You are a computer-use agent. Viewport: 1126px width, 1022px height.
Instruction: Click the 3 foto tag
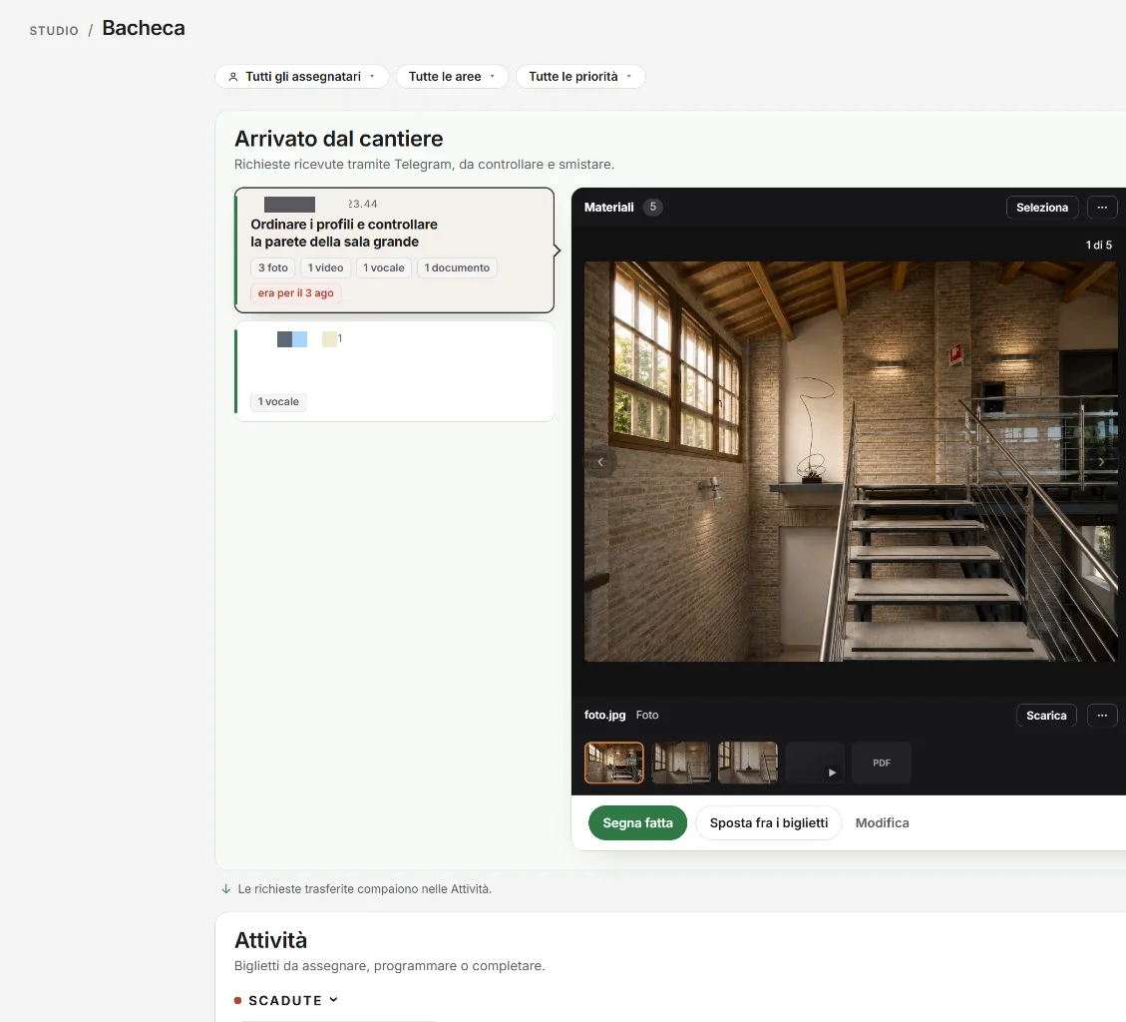(x=273, y=267)
